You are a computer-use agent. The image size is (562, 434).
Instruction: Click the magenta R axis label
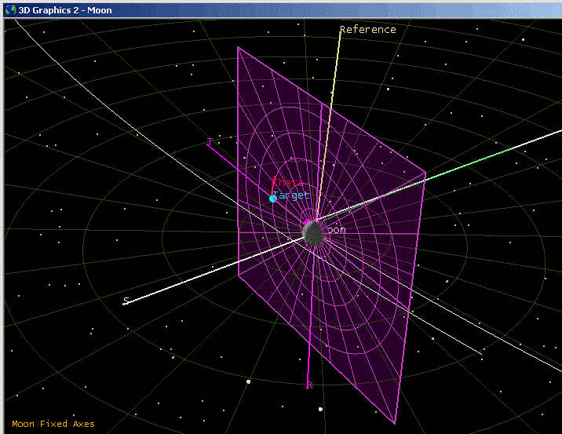tap(309, 385)
